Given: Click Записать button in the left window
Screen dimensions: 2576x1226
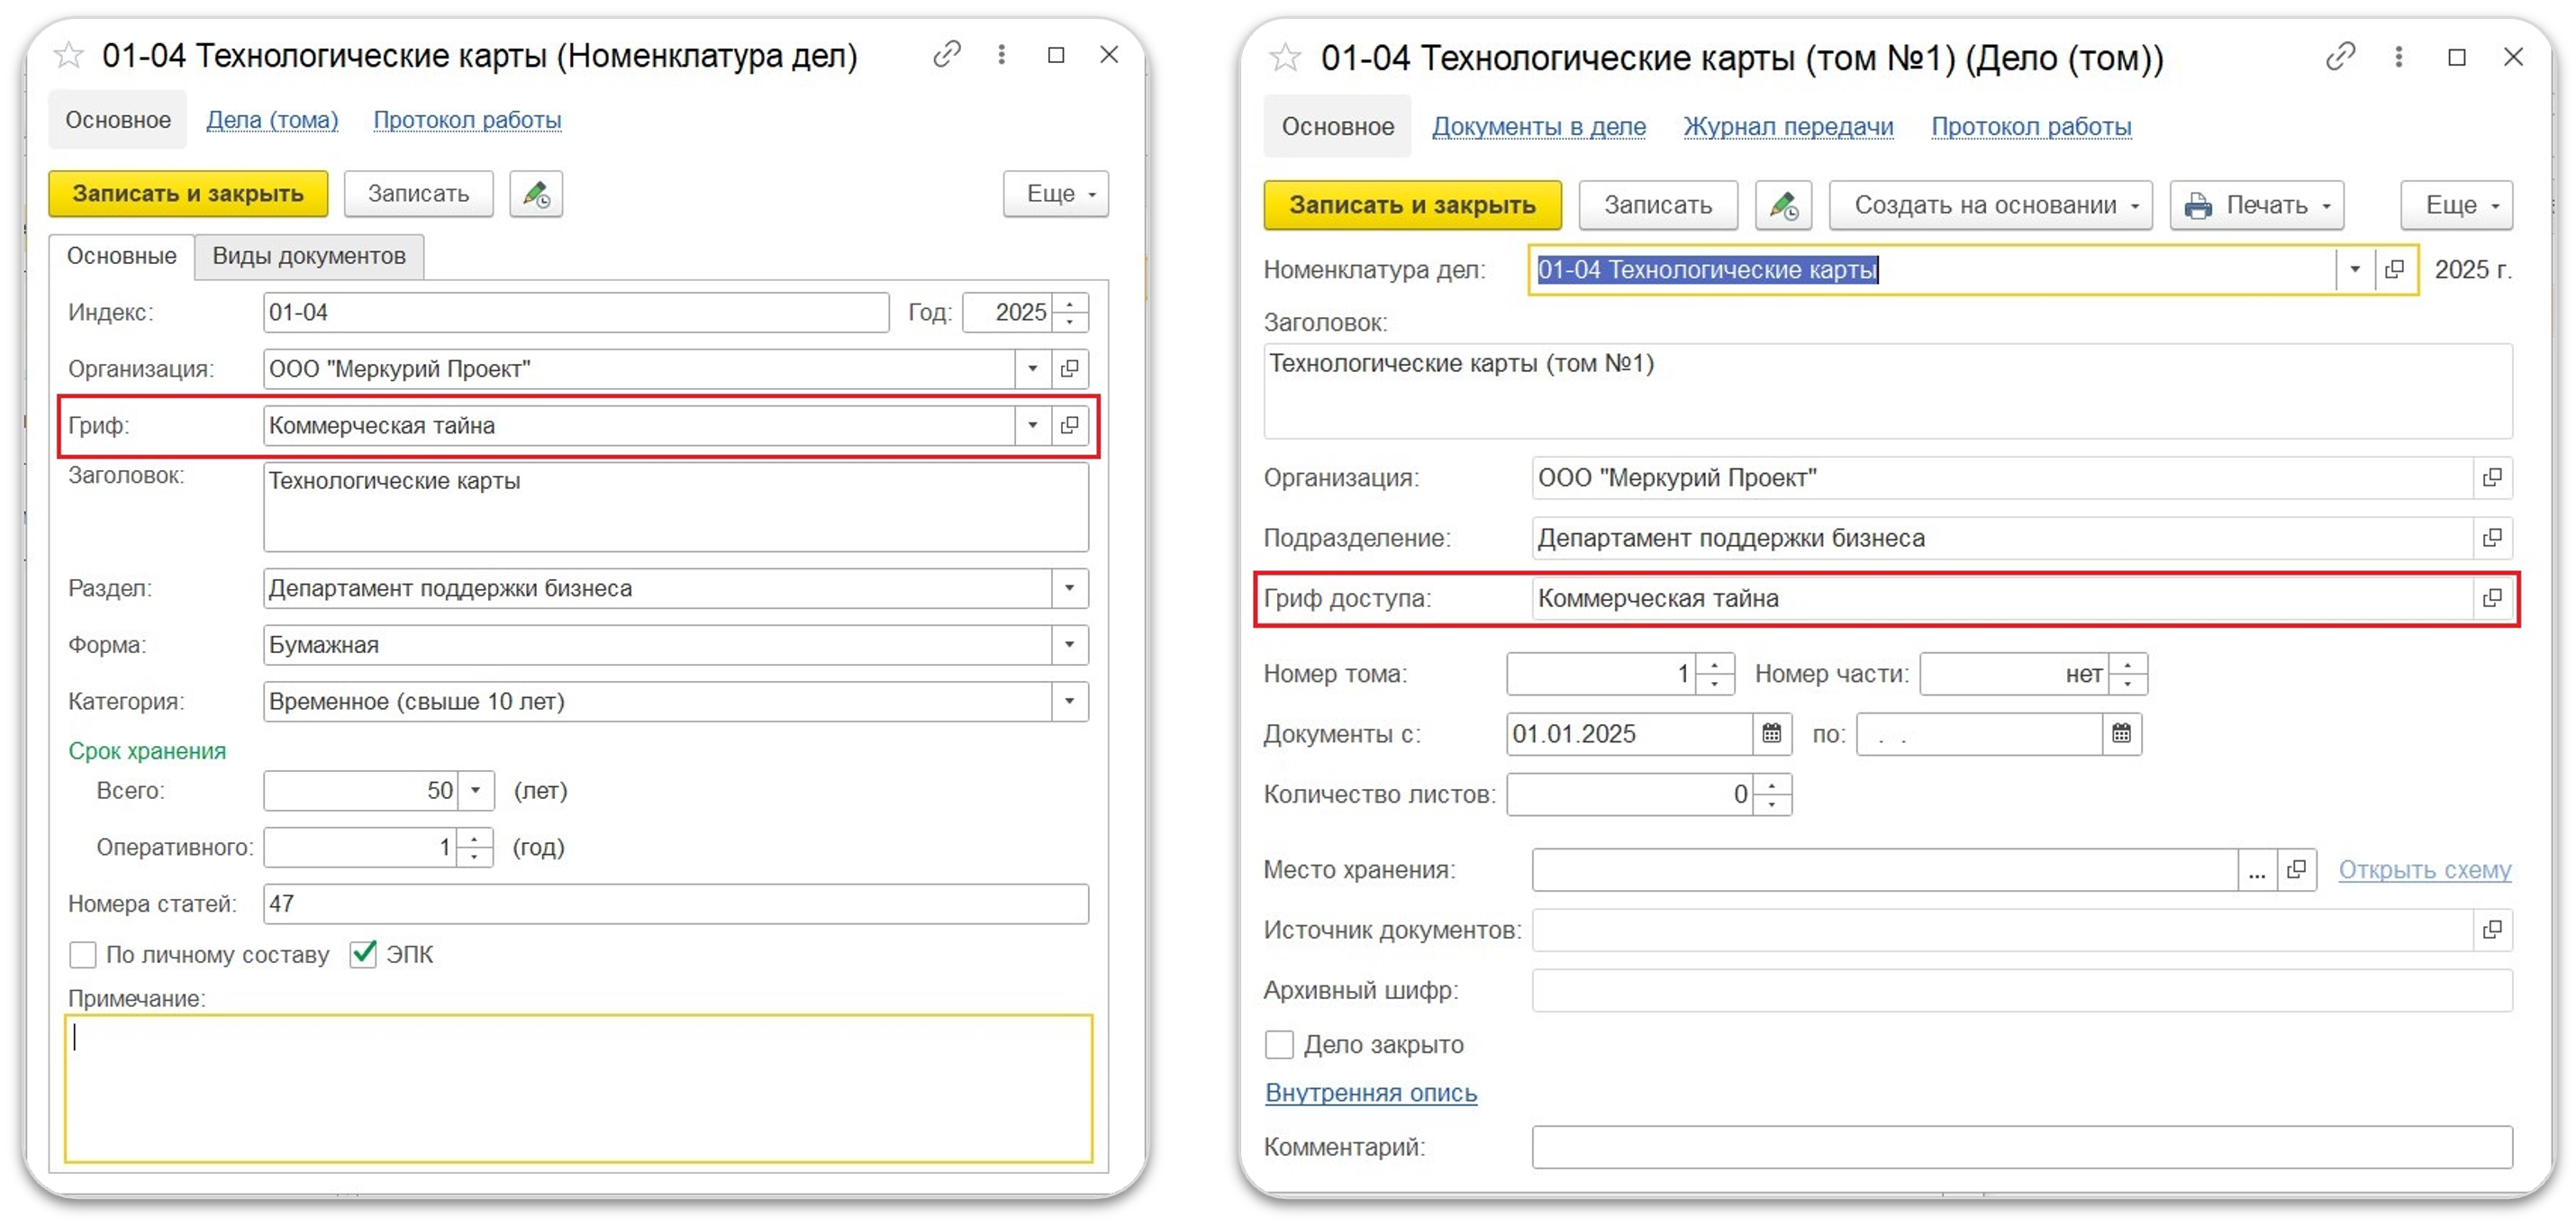Looking at the screenshot, I should click(x=418, y=194).
